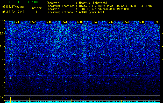Click the Receiver field label

[53, 9]
